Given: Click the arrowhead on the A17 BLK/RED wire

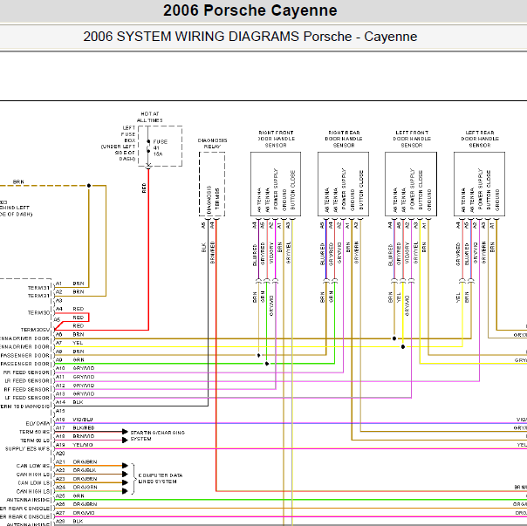Looking at the screenshot, I should tap(125, 432).
